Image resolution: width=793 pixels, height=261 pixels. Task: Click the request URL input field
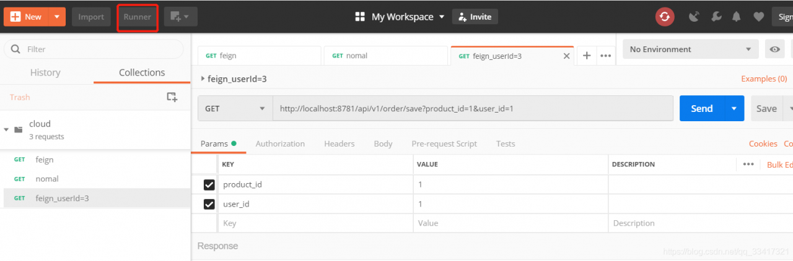point(472,108)
